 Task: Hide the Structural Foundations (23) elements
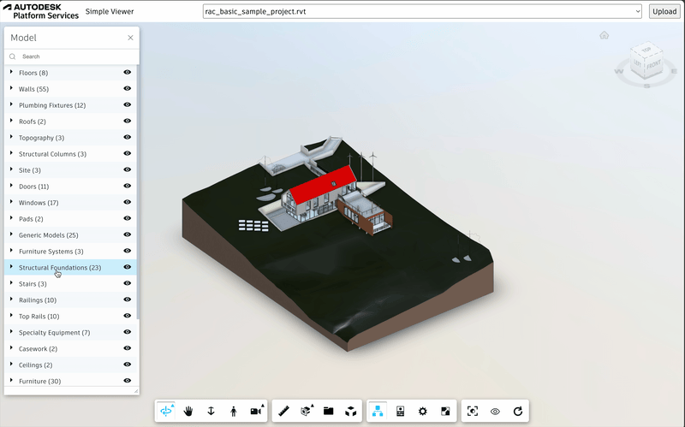128,267
